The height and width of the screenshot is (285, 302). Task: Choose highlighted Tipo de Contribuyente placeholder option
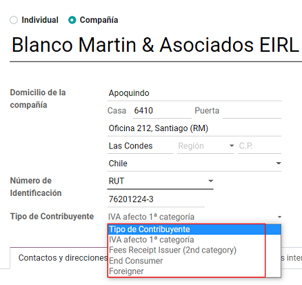194,229
